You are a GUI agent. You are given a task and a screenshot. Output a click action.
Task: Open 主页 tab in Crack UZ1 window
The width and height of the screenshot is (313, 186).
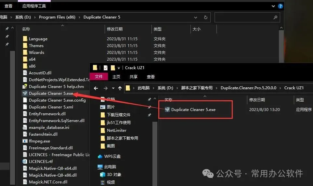tap(116, 77)
